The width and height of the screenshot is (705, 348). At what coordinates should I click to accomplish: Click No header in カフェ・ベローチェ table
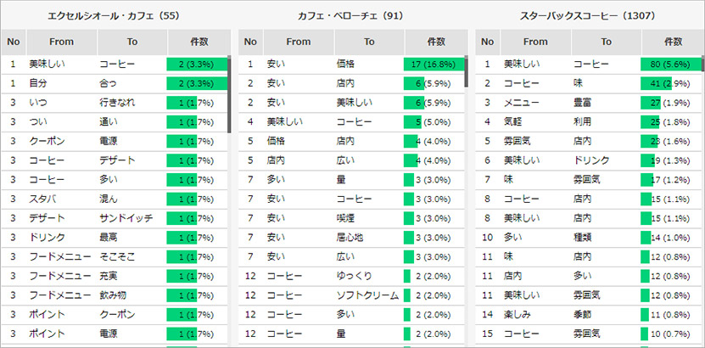[250, 42]
